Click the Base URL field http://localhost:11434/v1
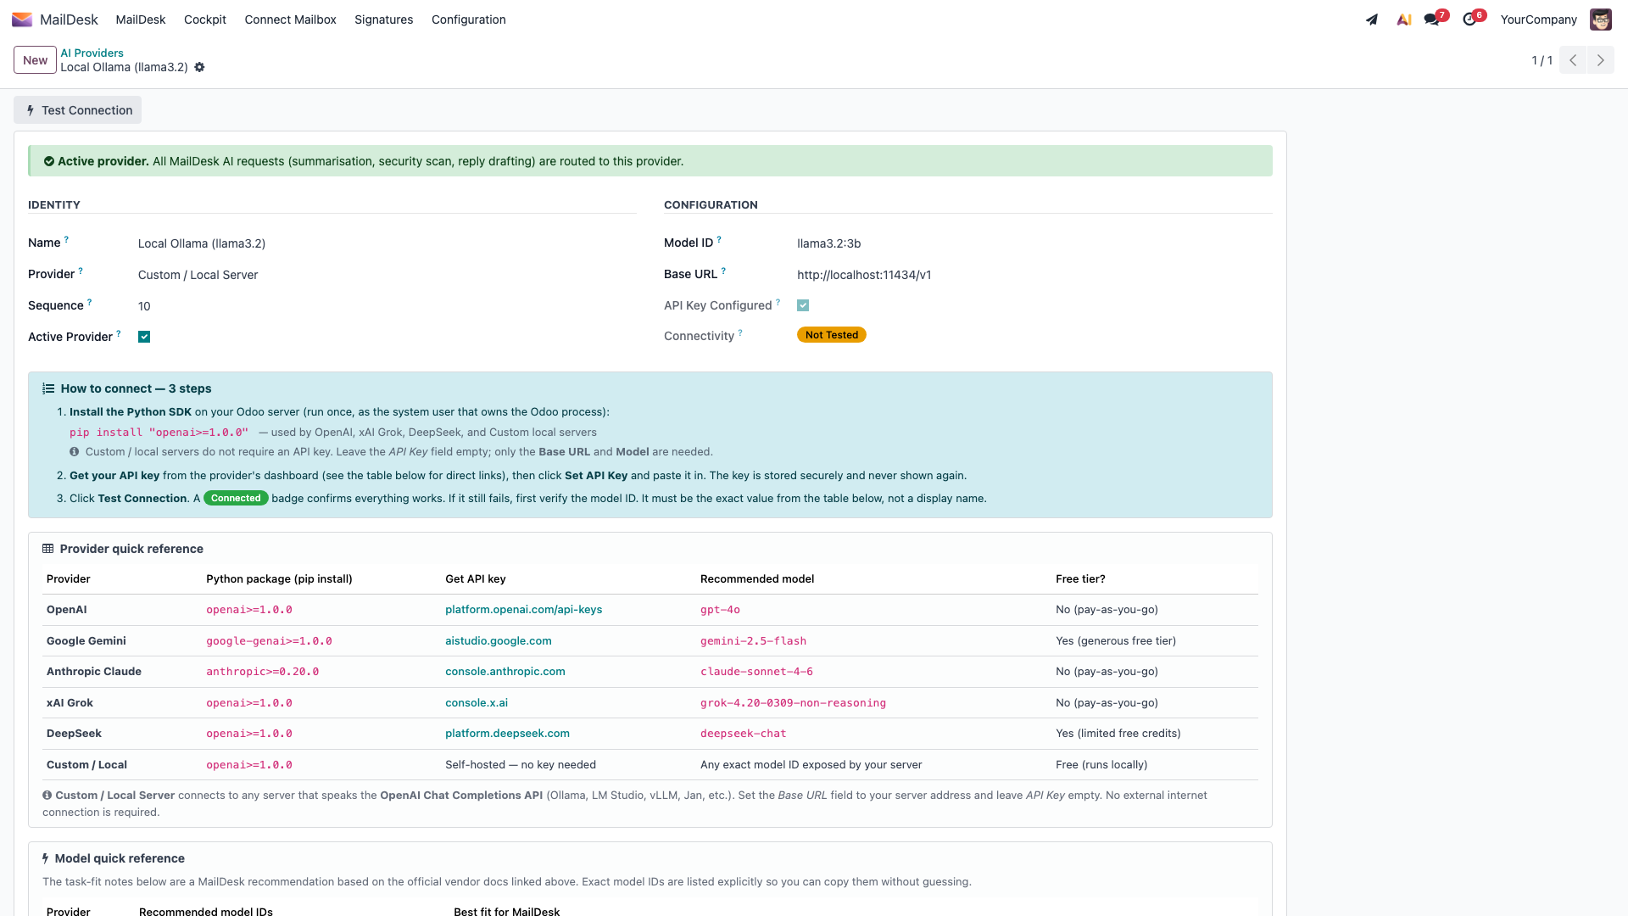 pos(864,275)
